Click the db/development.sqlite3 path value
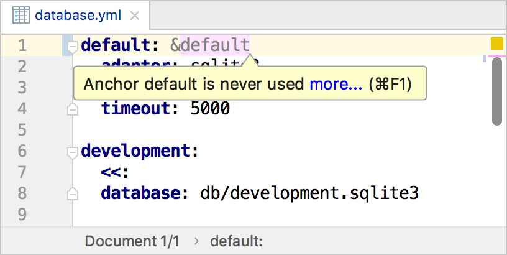 (309, 193)
